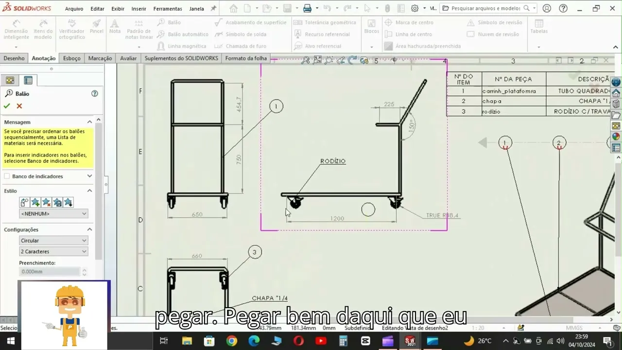622x350 pixels.
Task: Click the RODÍZIO note text in the drawing
Action: pos(333,161)
